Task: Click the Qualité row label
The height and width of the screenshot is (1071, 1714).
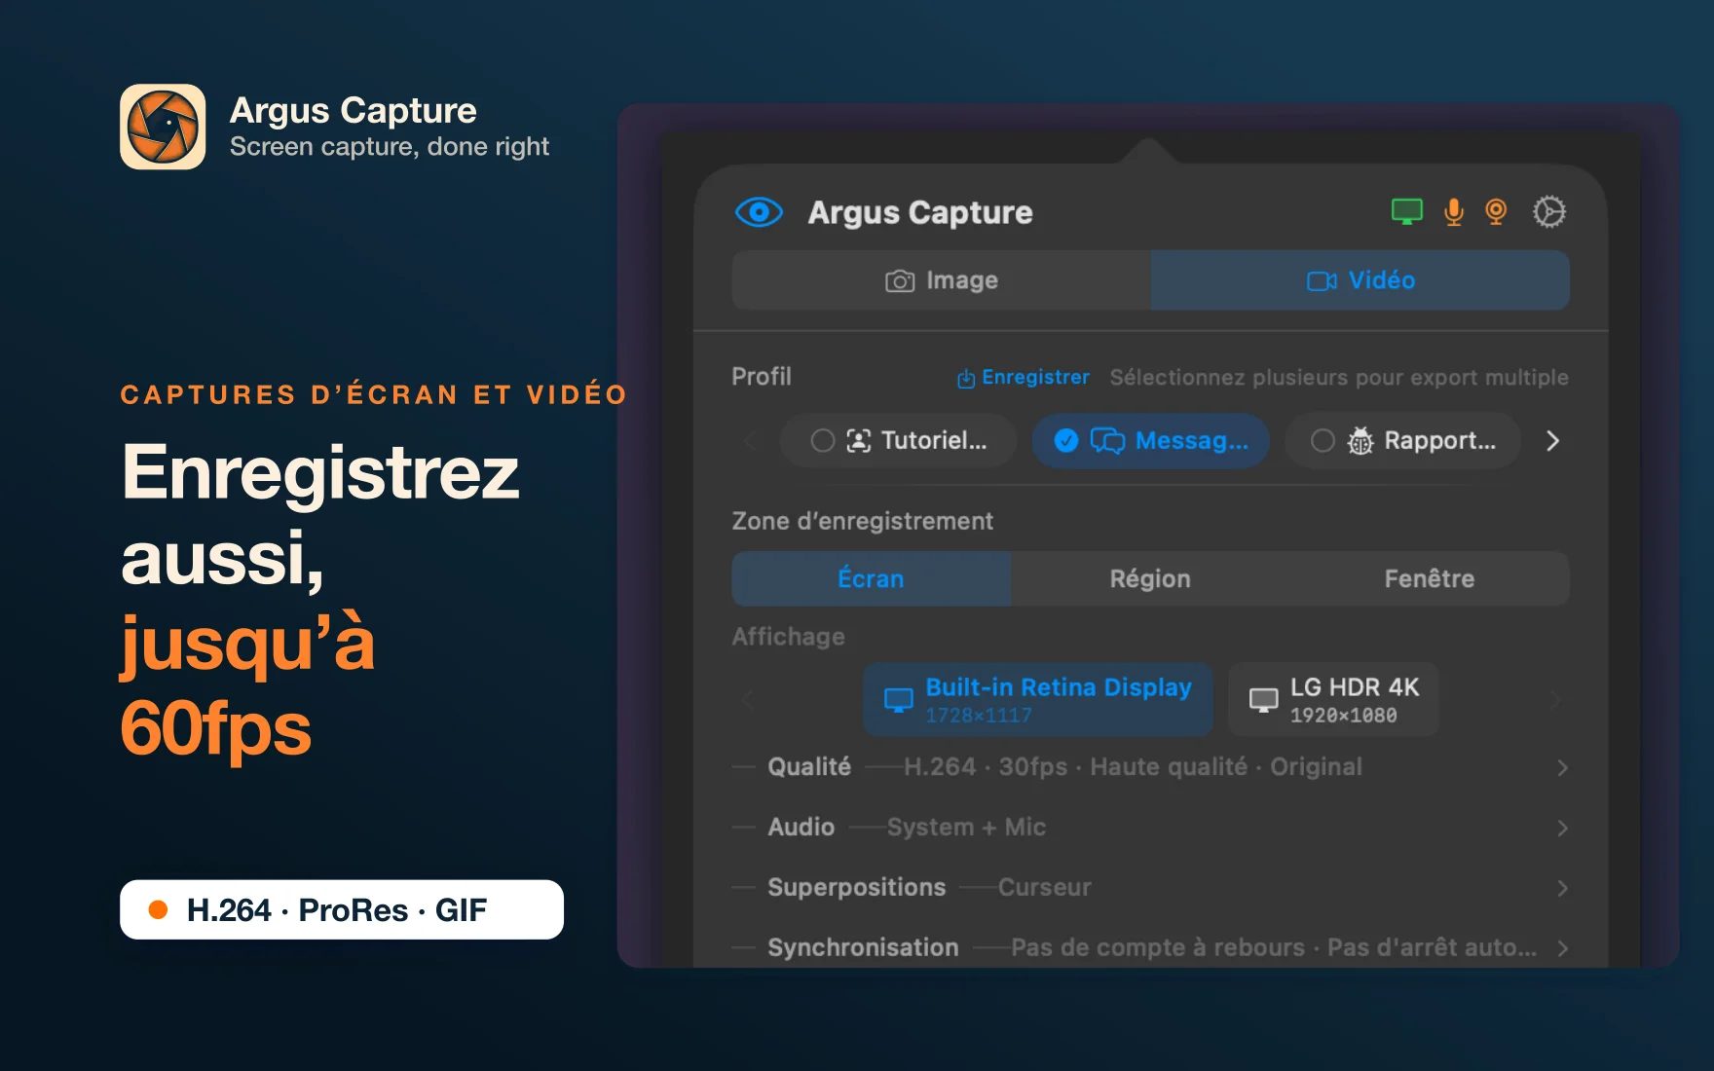Action: tap(809, 767)
